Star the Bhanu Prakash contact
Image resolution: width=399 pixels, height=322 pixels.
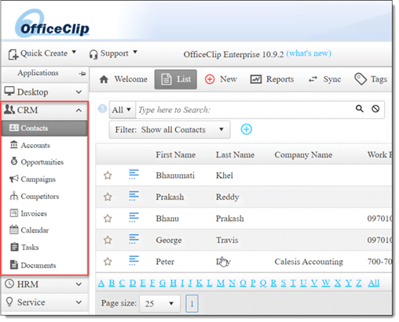[x=108, y=219]
